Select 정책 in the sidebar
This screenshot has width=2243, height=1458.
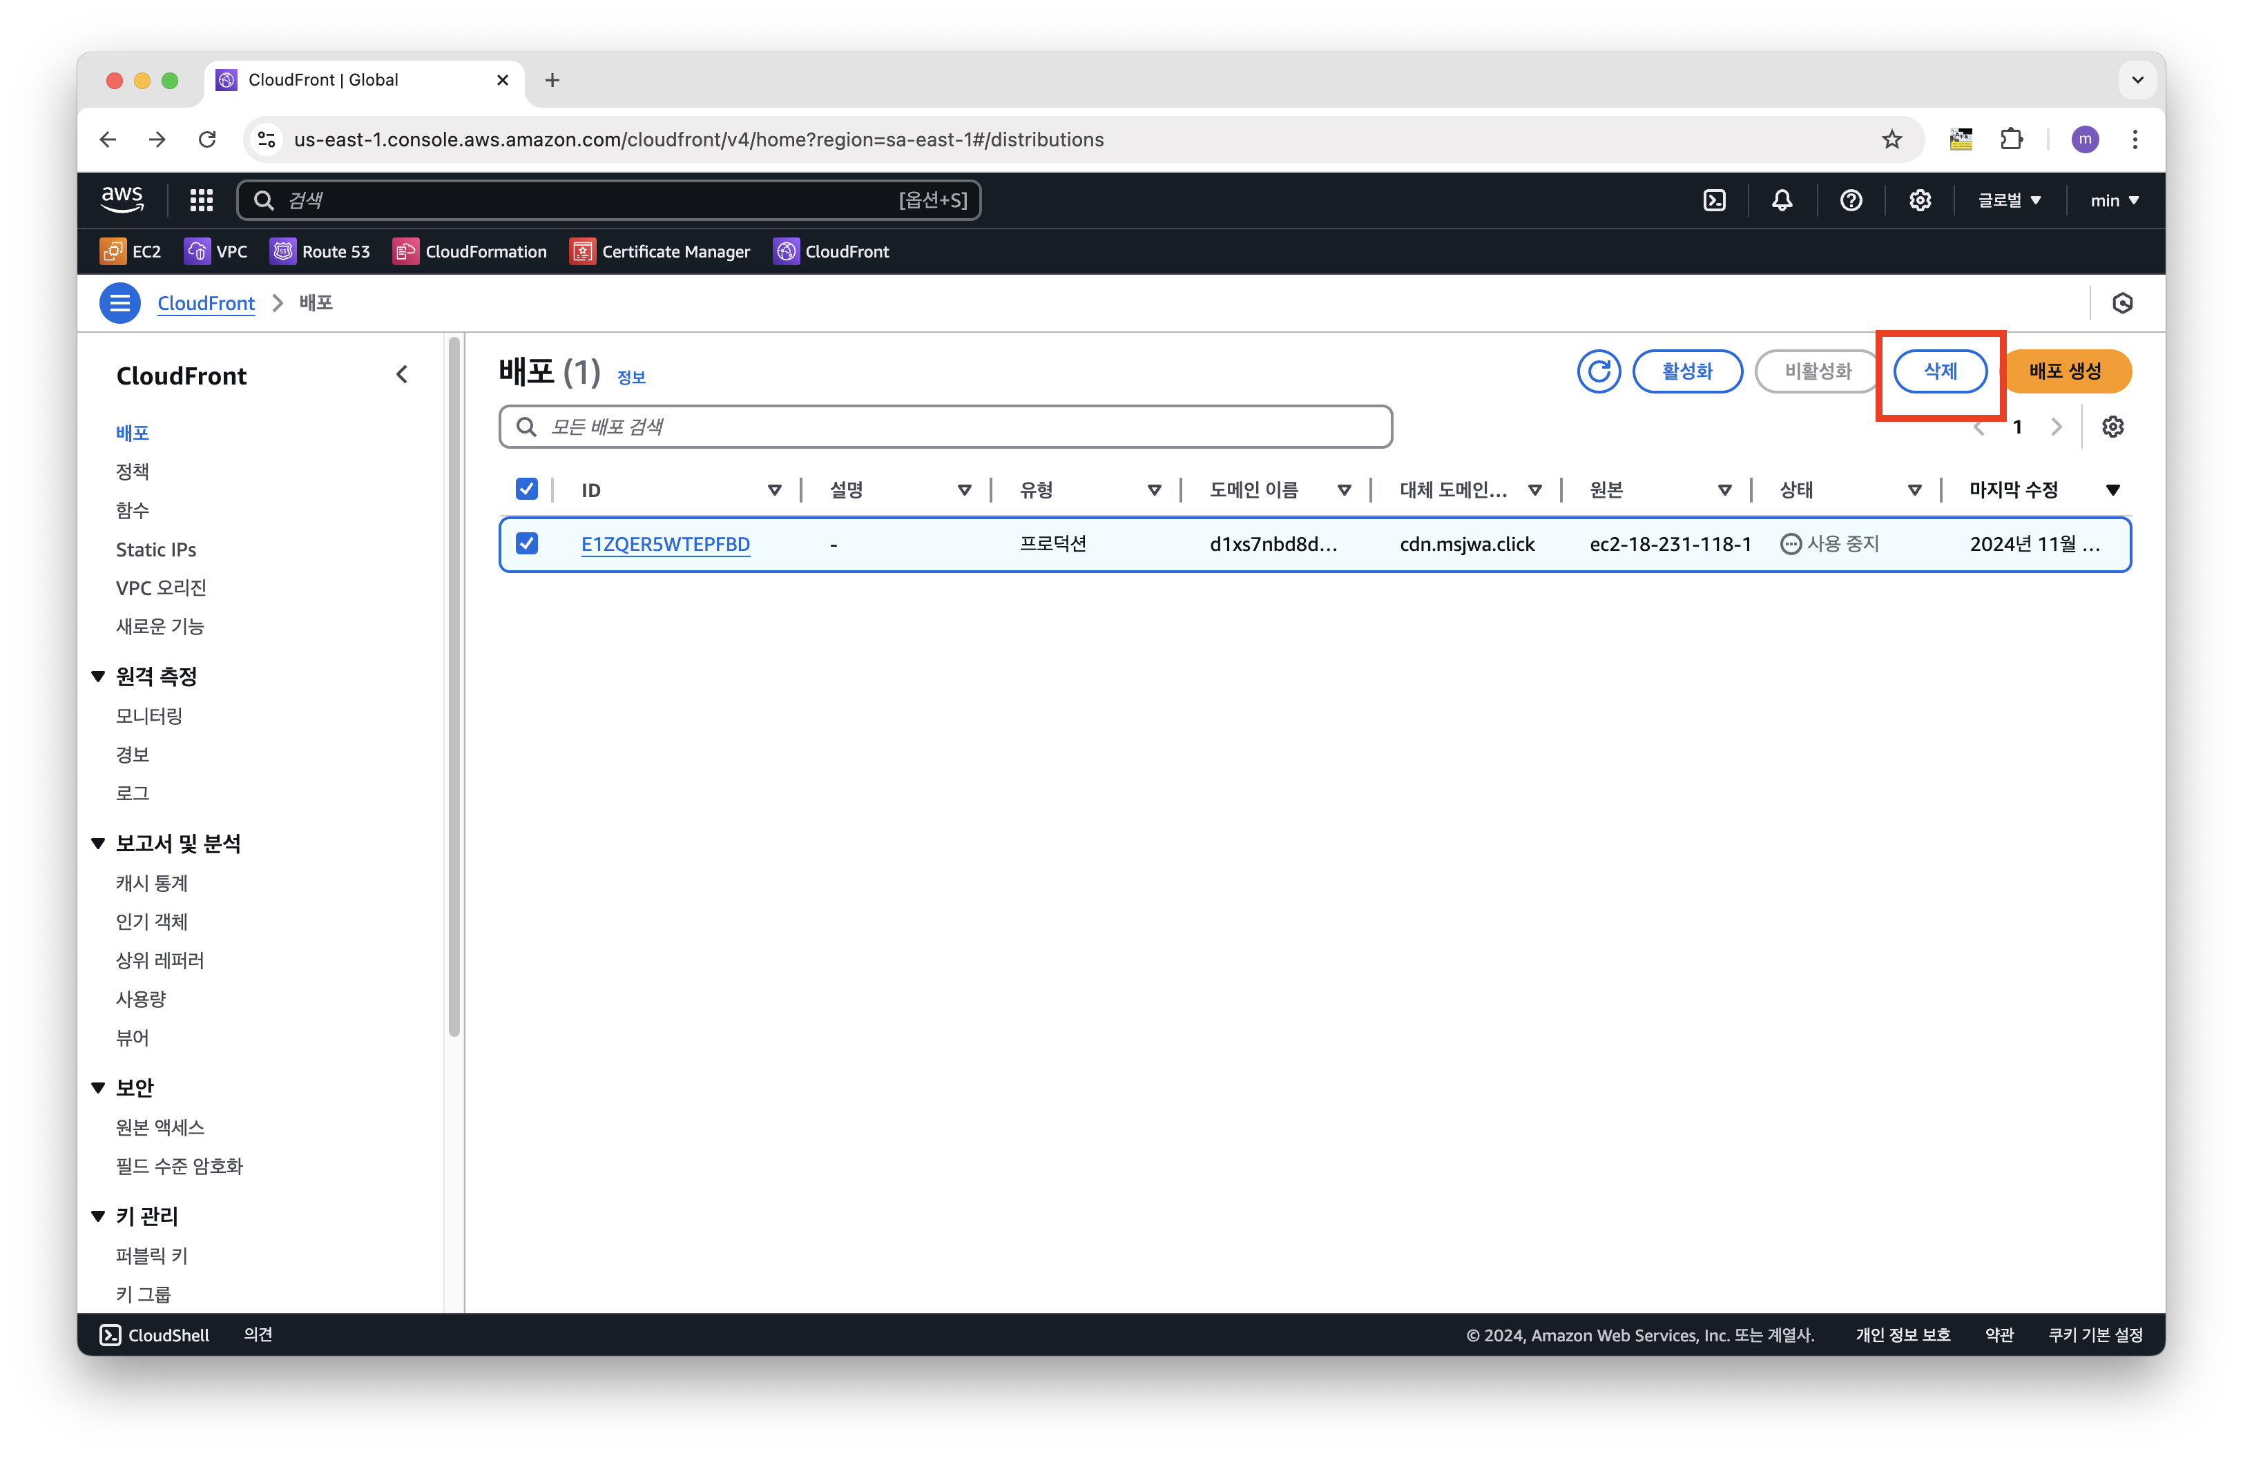pos(132,471)
